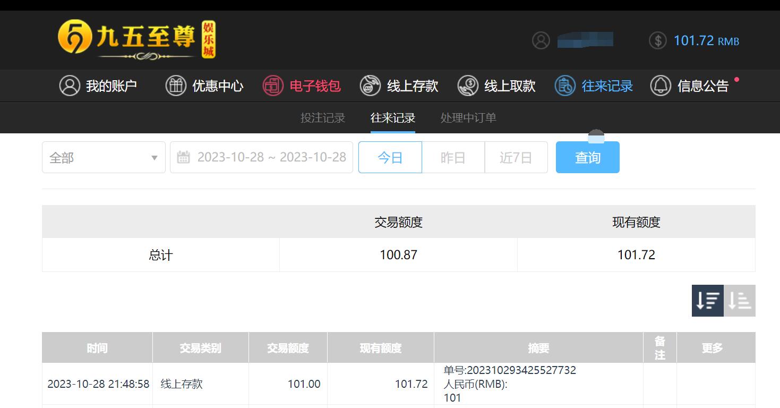
Task: Expand the 全部 transaction type dropdown
Action: click(104, 157)
